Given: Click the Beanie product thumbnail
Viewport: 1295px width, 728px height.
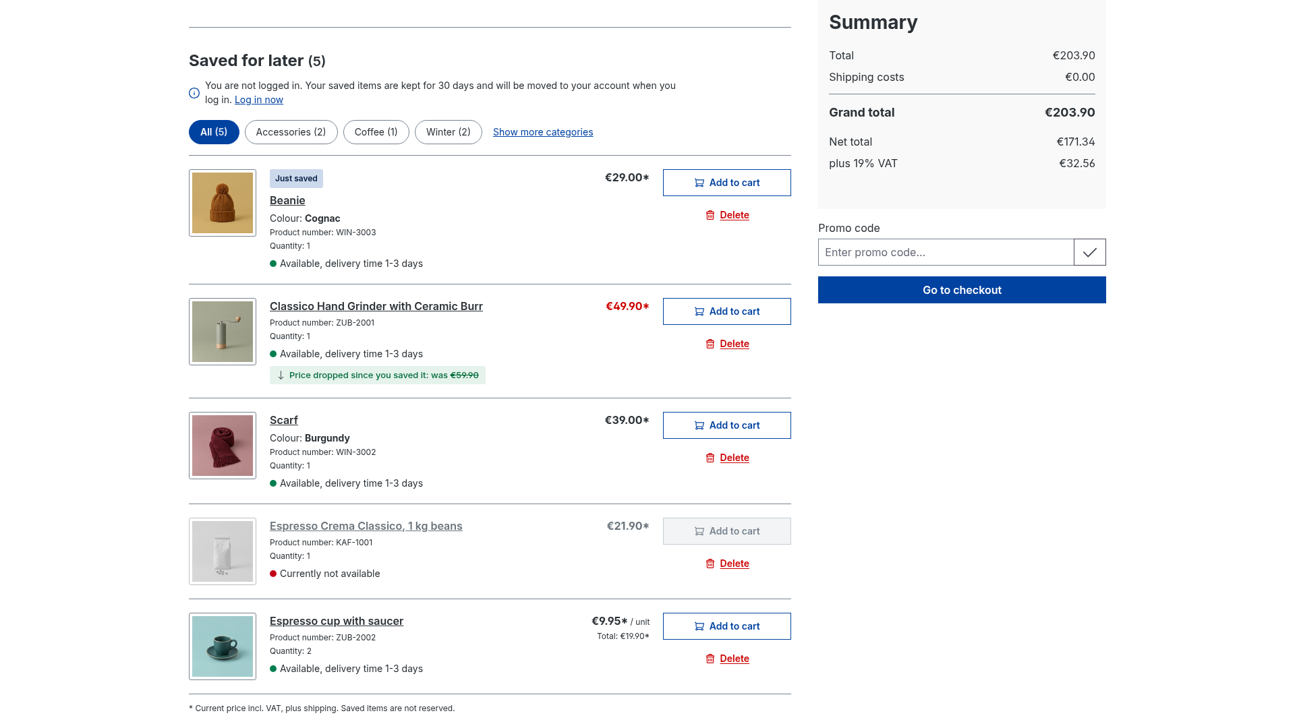Looking at the screenshot, I should coord(223,203).
